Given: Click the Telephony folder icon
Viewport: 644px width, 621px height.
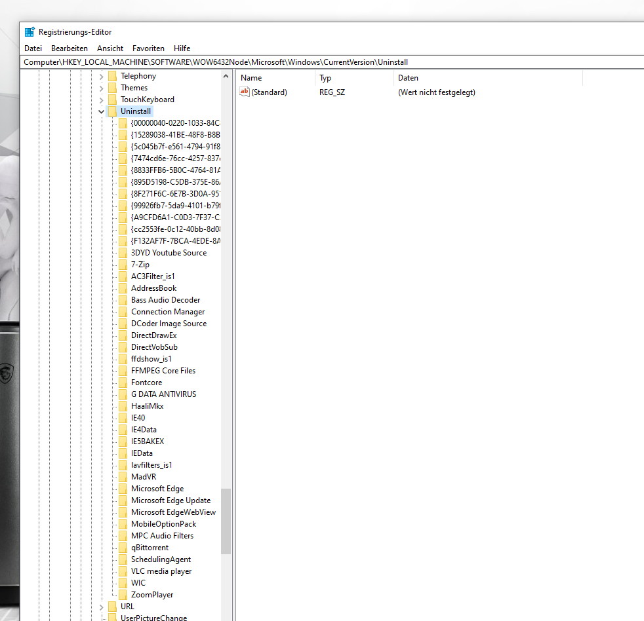Looking at the screenshot, I should pyautogui.click(x=113, y=76).
